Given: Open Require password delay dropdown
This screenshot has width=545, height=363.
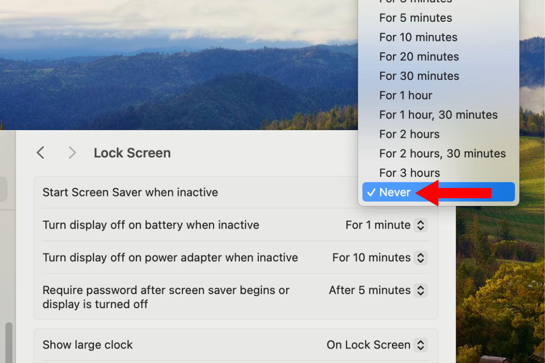Looking at the screenshot, I should click(x=377, y=290).
